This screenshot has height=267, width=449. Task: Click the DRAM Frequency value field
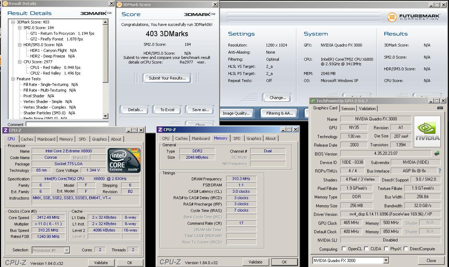[x=241, y=179]
